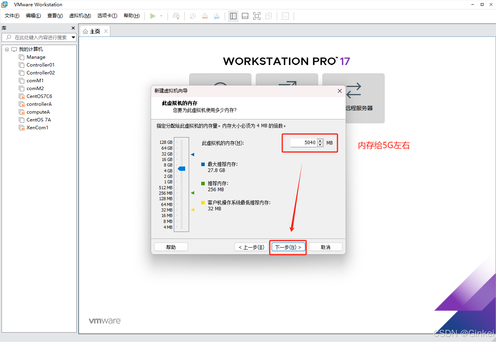Select 我的计算机 in the library
The image size is (496, 342).
click(x=31, y=49)
